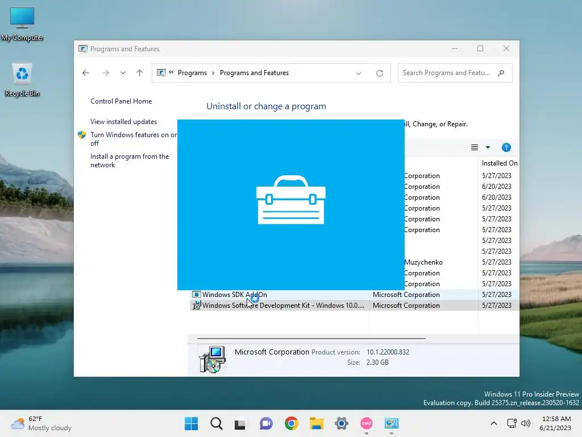Select Windows Software Development Kit row
This screenshot has height=437, width=582.
coord(355,306)
